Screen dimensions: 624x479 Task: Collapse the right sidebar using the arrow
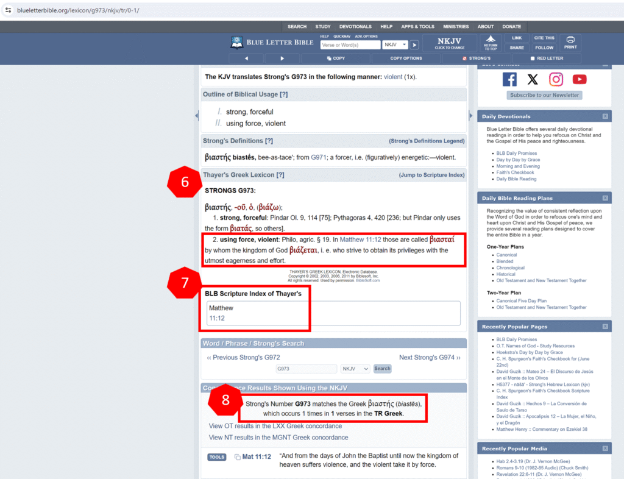[470, 116]
